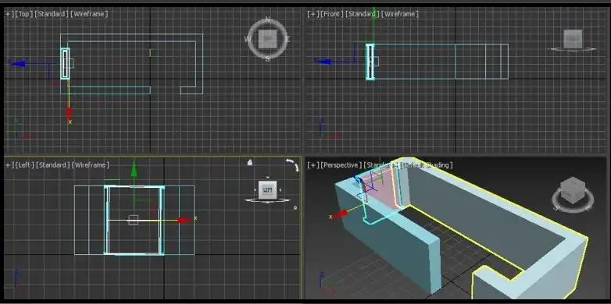Click the S compass letter on the Top ViewCube
The height and width of the screenshot is (304, 611).
point(268,59)
